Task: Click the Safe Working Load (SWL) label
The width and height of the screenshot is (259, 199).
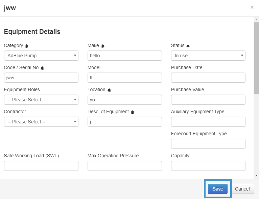Action: click(31, 156)
